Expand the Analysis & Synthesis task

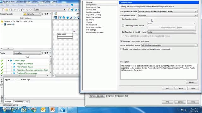click(x=11, y=64)
